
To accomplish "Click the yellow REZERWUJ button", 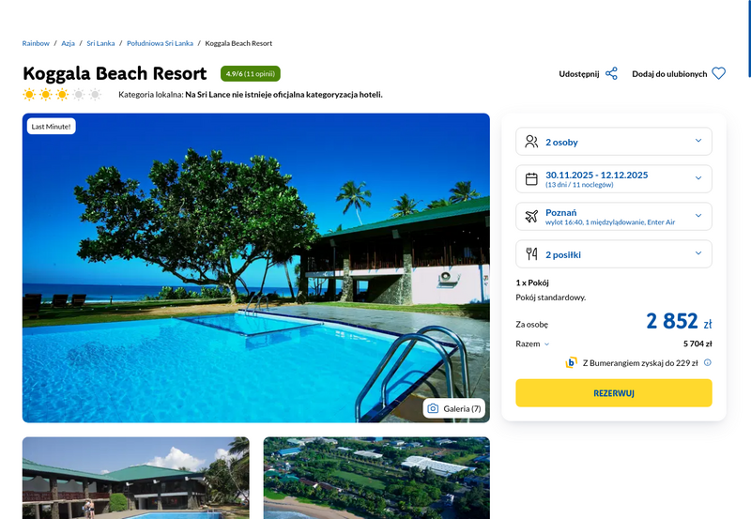I will (x=614, y=393).
